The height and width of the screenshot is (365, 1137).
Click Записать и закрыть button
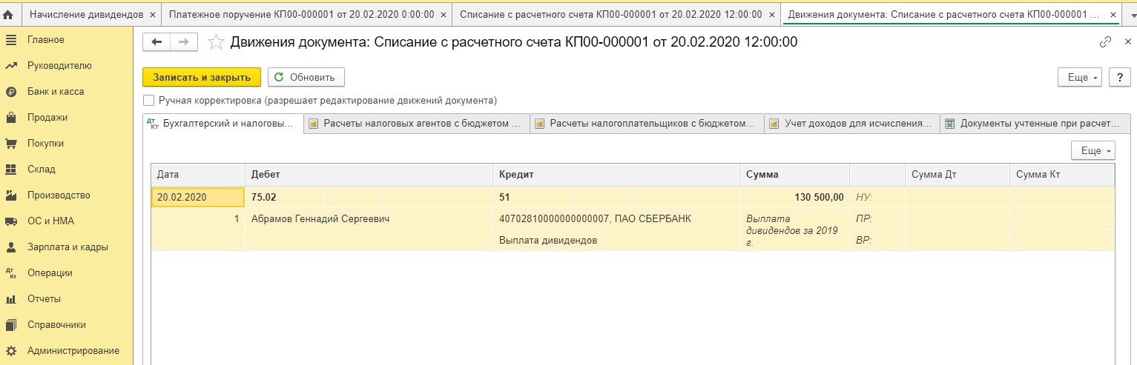(202, 77)
